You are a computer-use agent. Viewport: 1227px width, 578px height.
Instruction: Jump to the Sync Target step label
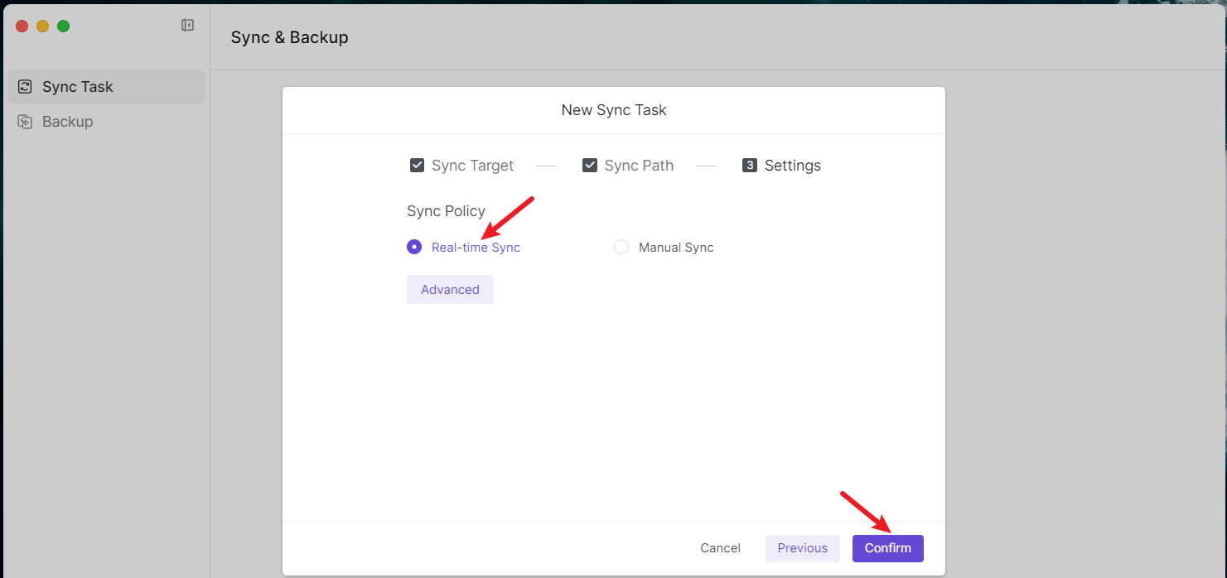pos(472,166)
